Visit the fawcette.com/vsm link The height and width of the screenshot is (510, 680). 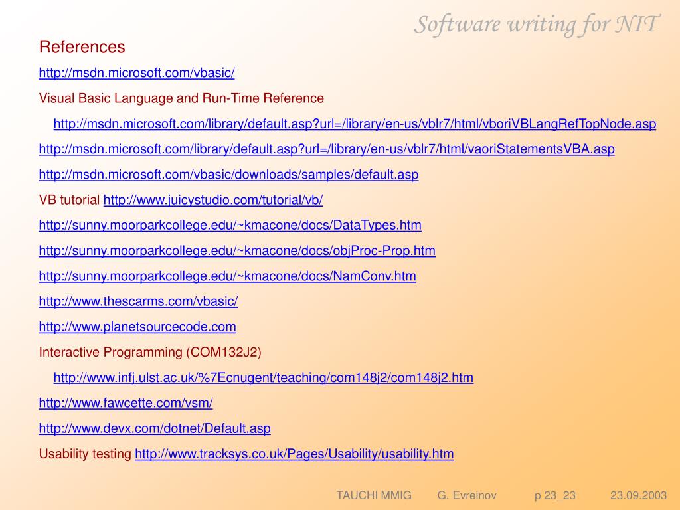(126, 403)
